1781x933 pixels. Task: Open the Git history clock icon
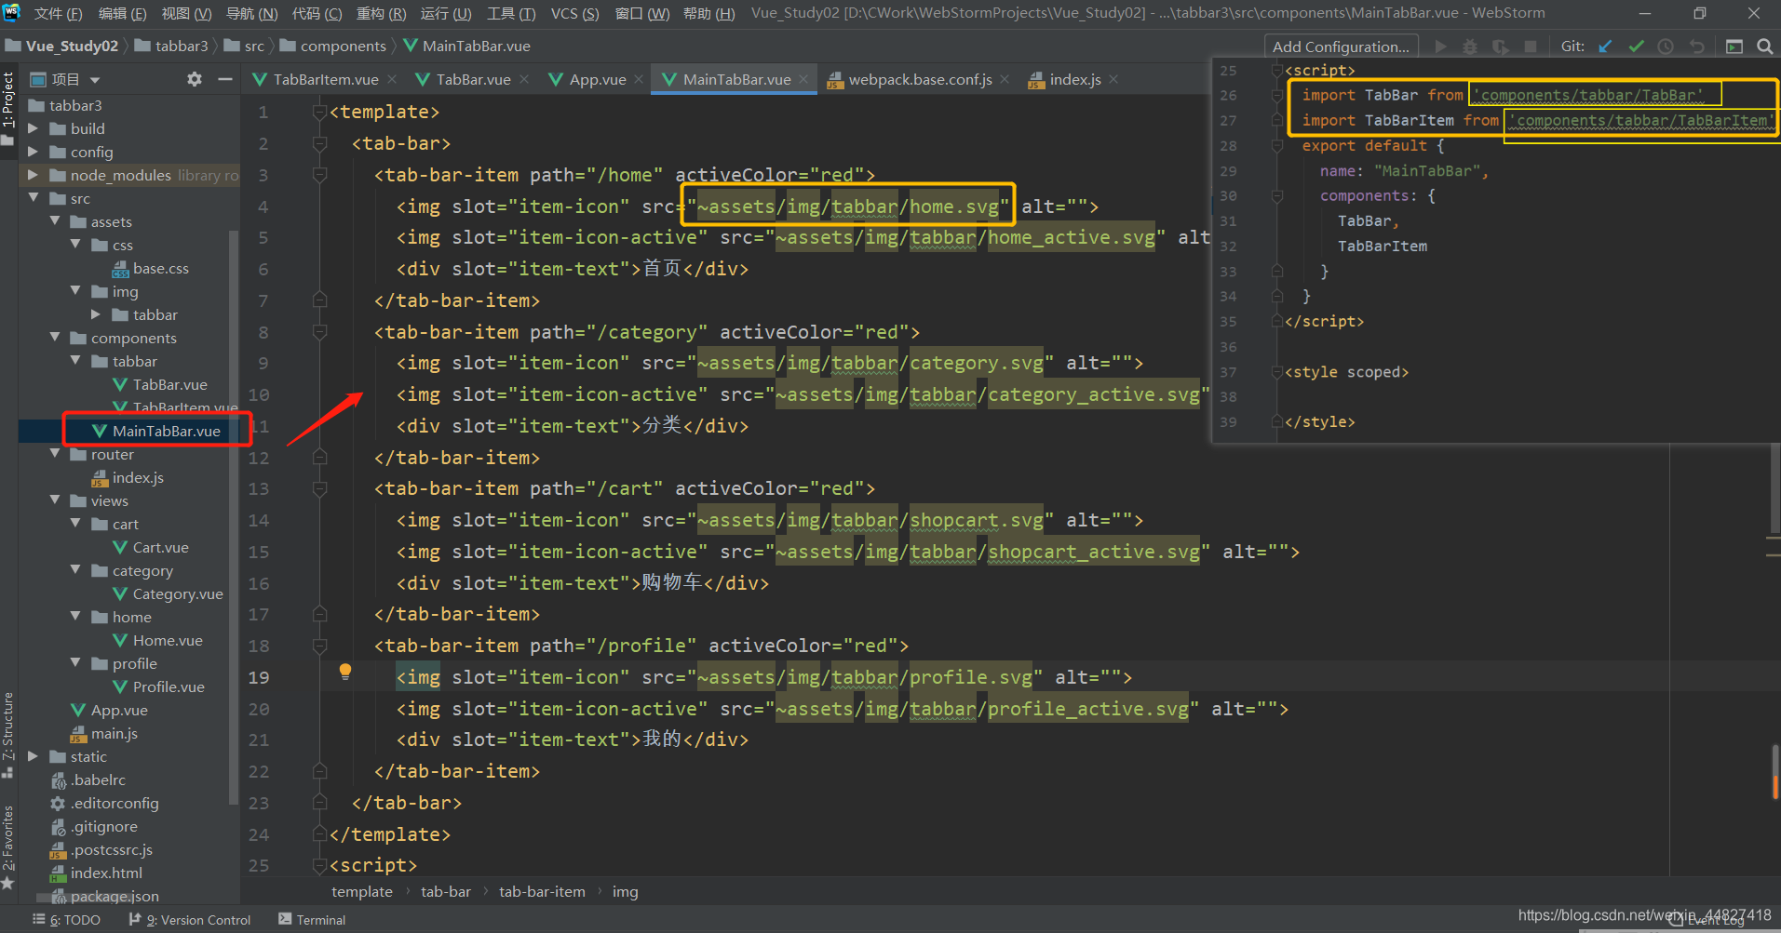[1666, 47]
